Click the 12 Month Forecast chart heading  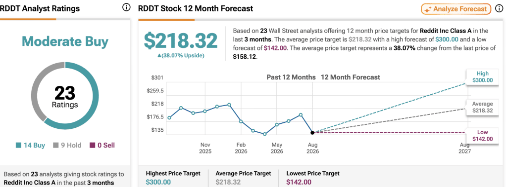[351, 77]
